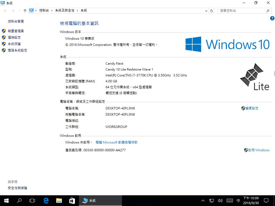
Task: Click processor Intel i7-3770K text
Action: [x=146, y=75]
